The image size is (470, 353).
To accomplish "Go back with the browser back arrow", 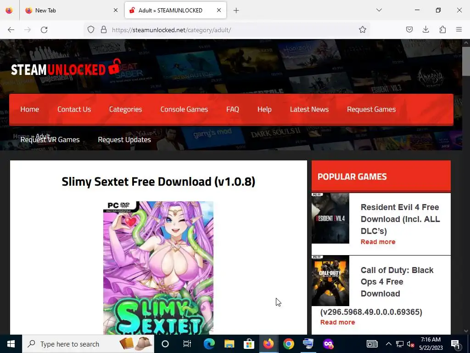I will (x=11, y=30).
